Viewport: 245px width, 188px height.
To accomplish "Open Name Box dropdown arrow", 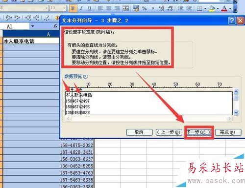I will pyautogui.click(x=33, y=26).
